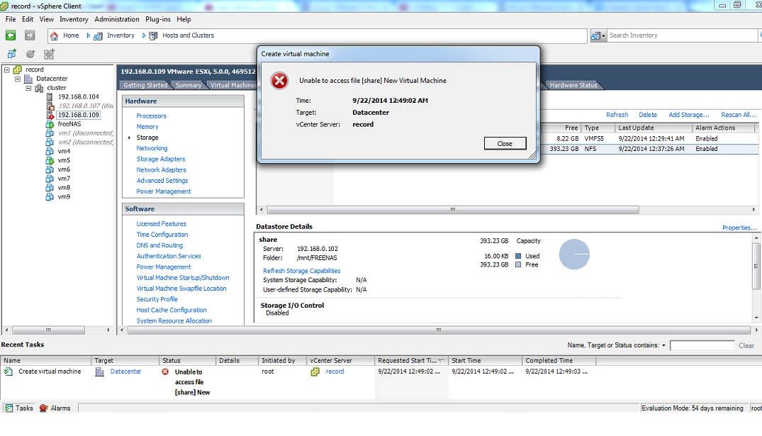Click the blue Used legend swatch
Image resolution: width=762 pixels, height=436 pixels.
pyautogui.click(x=518, y=256)
